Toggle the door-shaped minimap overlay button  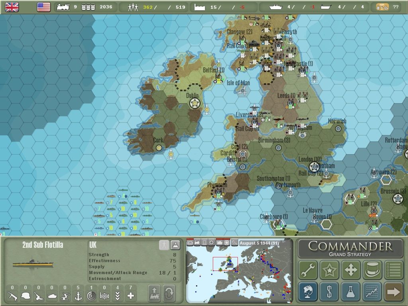point(205,243)
